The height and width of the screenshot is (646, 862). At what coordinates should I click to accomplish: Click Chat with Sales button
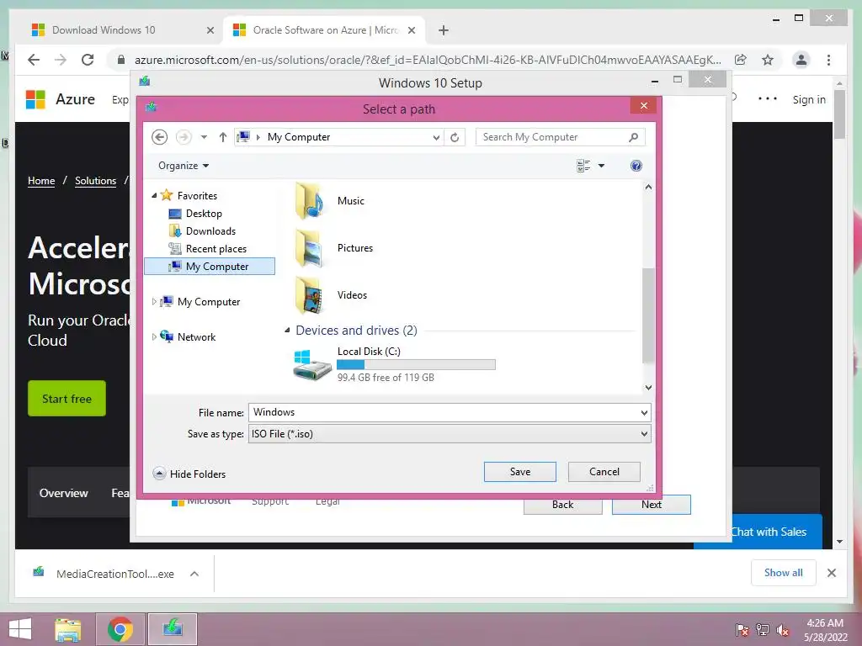769,532
